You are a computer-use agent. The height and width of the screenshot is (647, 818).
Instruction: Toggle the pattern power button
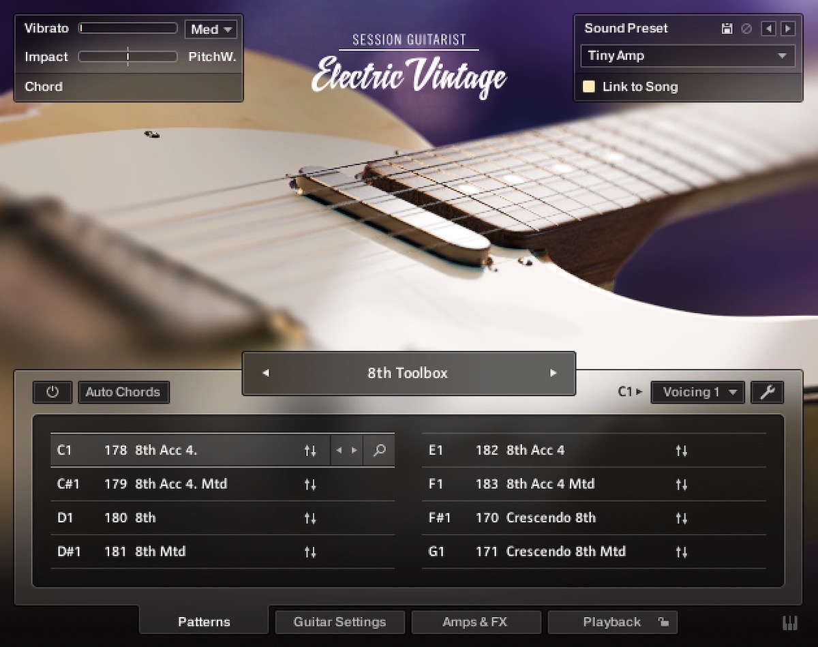point(52,392)
